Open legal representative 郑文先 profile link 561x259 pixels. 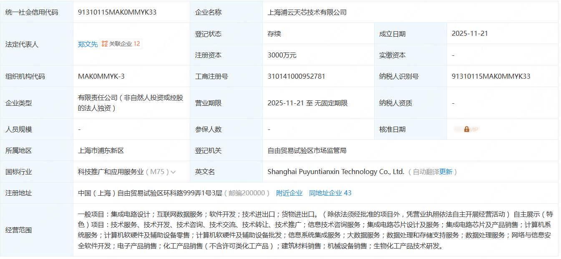pos(88,44)
